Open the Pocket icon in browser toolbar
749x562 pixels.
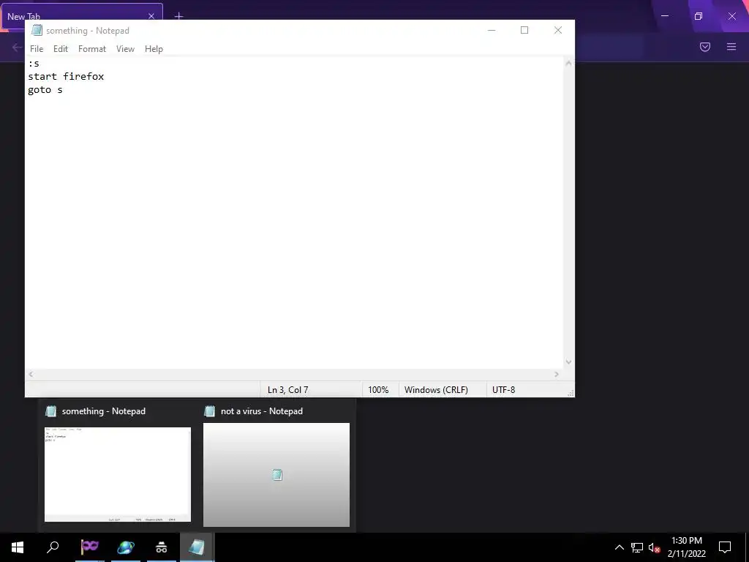tap(705, 47)
